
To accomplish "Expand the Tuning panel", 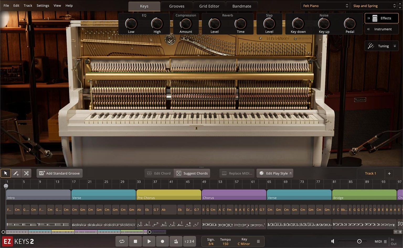I will (x=382, y=46).
